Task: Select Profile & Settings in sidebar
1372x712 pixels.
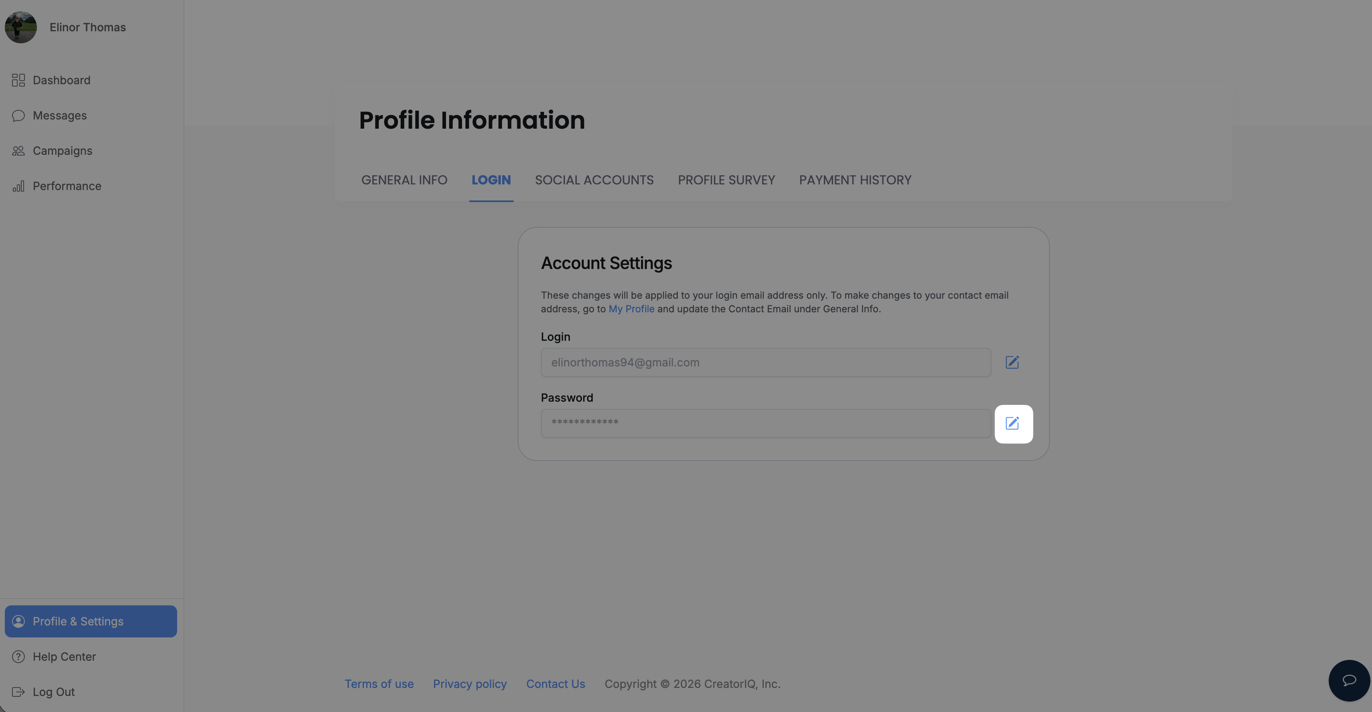Action: [x=91, y=621]
